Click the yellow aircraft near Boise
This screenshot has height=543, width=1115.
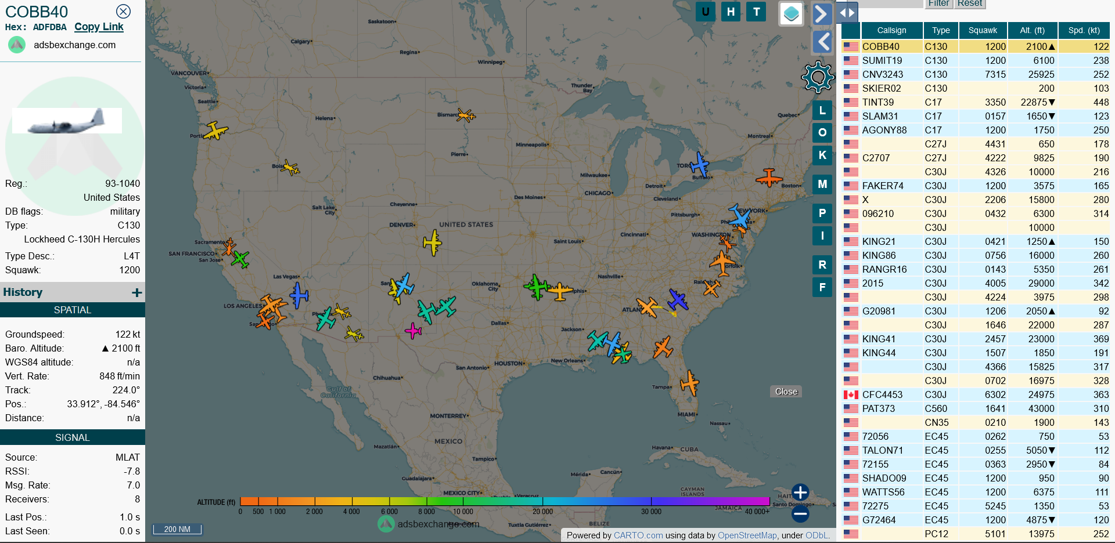click(x=290, y=168)
